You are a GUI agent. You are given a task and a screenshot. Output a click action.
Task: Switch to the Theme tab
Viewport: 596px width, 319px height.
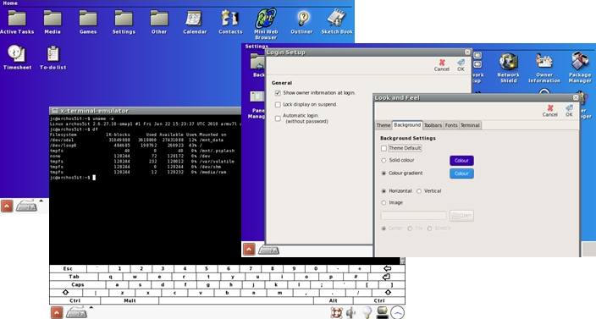point(384,125)
